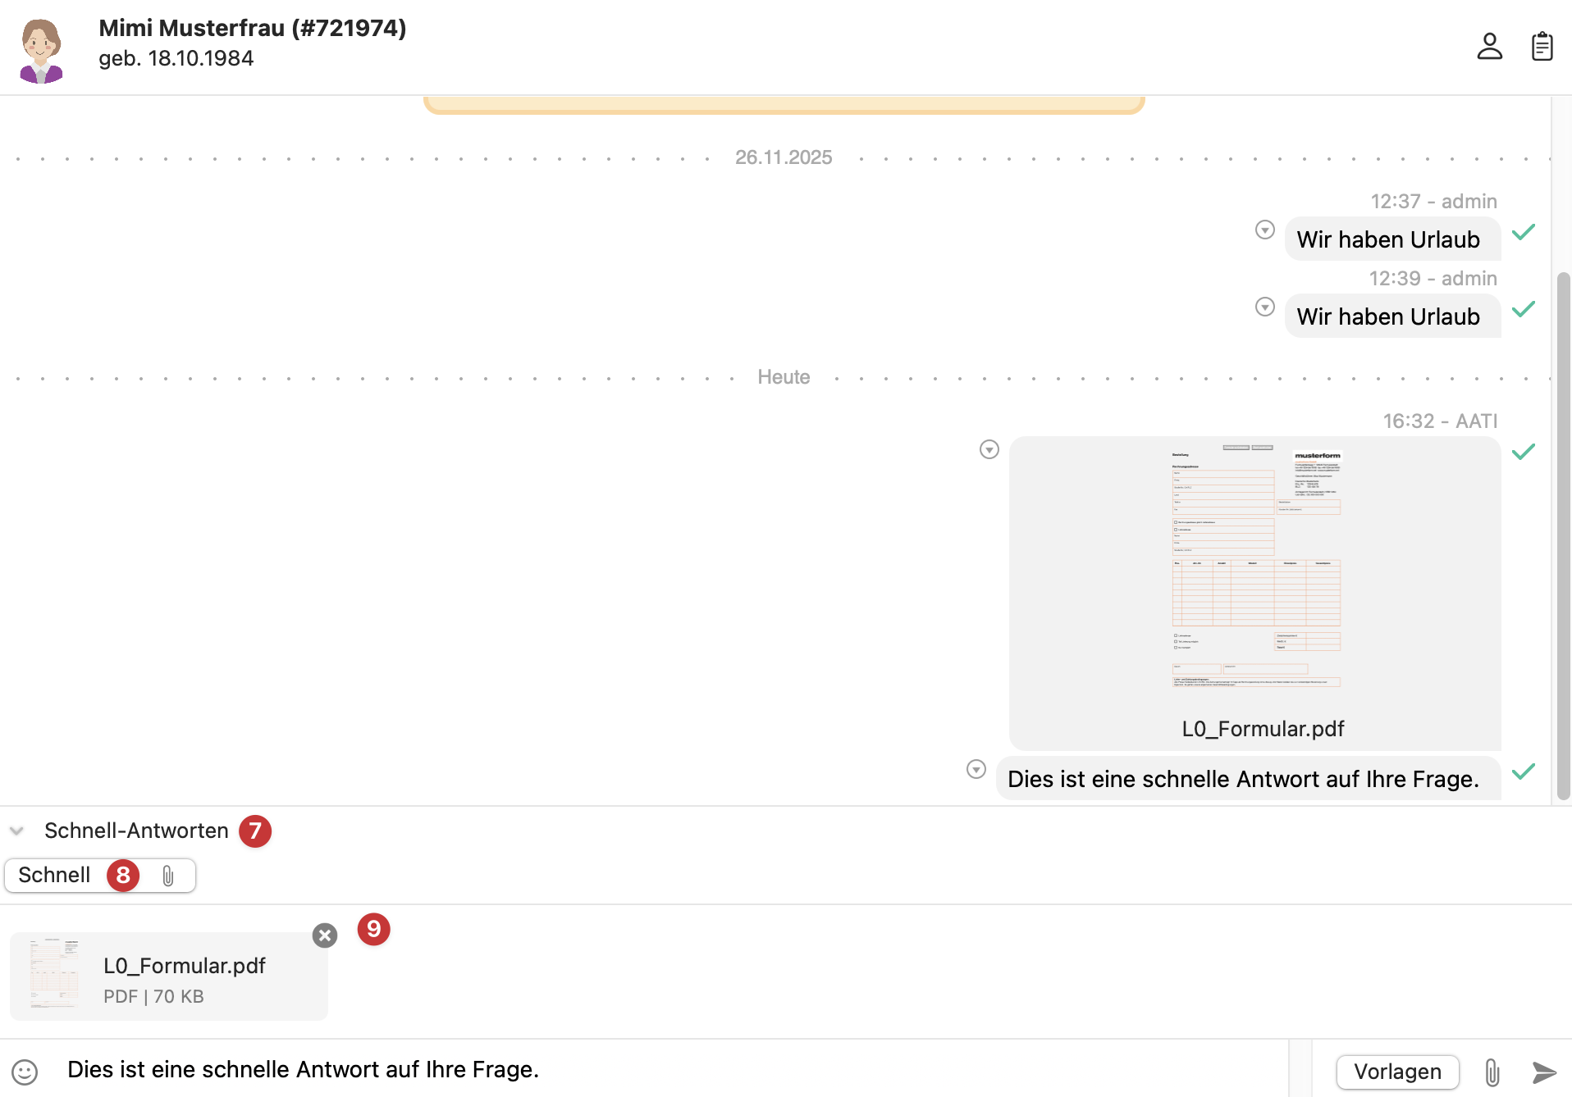This screenshot has height=1097, width=1572.
Task: Click the paperclip attach file icon
Action: pyautogui.click(x=1492, y=1072)
